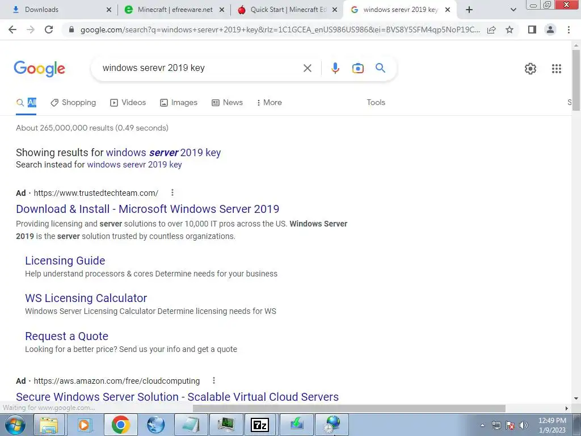The image size is (581, 436).
Task: Open the Request a Quote sitelink
Action: (67, 336)
